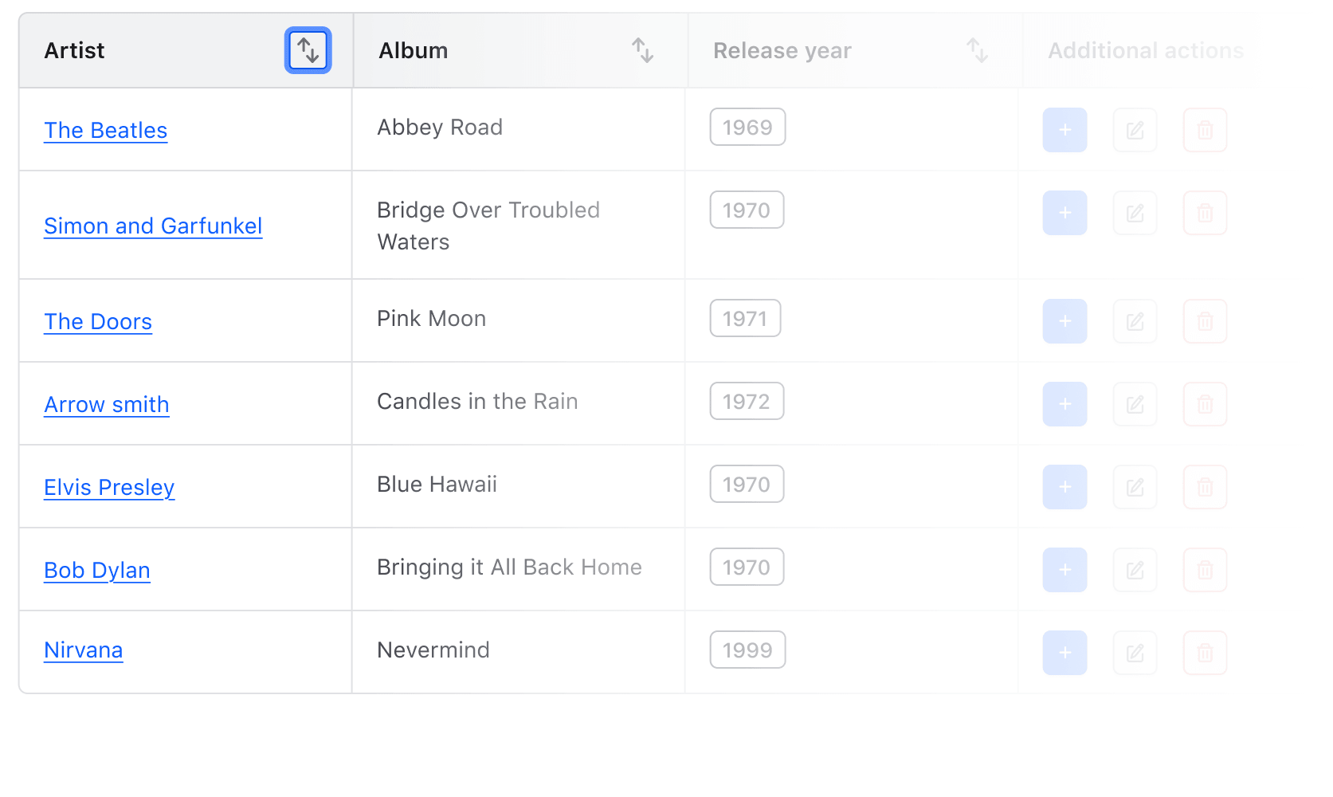Click the delete icon for Blue Hawaii row
Image resolution: width=1333 pixels, height=797 pixels.
pos(1205,487)
